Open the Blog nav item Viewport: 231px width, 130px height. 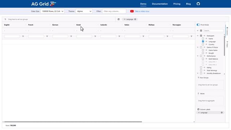pos(188,4)
